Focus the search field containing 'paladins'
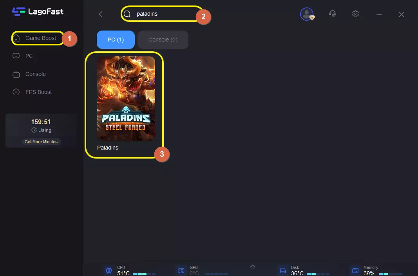Image resolution: width=418 pixels, height=276 pixels. click(x=161, y=14)
